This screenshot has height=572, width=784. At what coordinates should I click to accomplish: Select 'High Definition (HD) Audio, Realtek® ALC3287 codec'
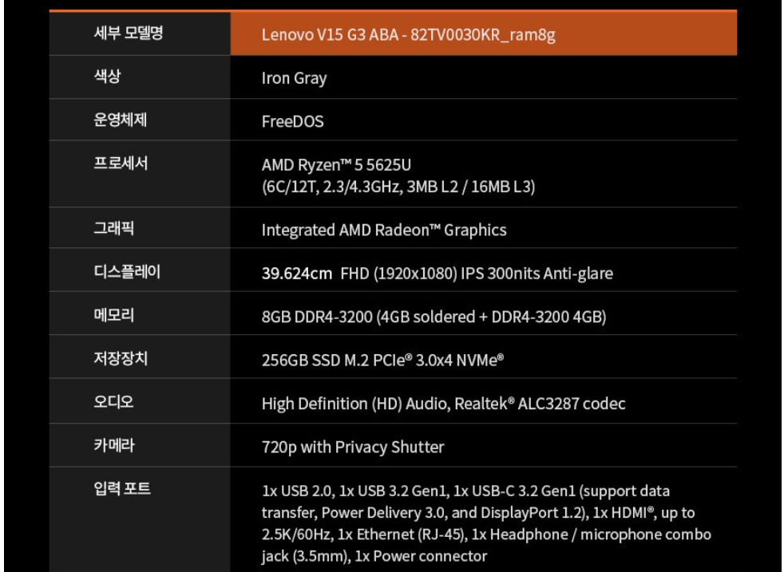pyautogui.click(x=444, y=404)
